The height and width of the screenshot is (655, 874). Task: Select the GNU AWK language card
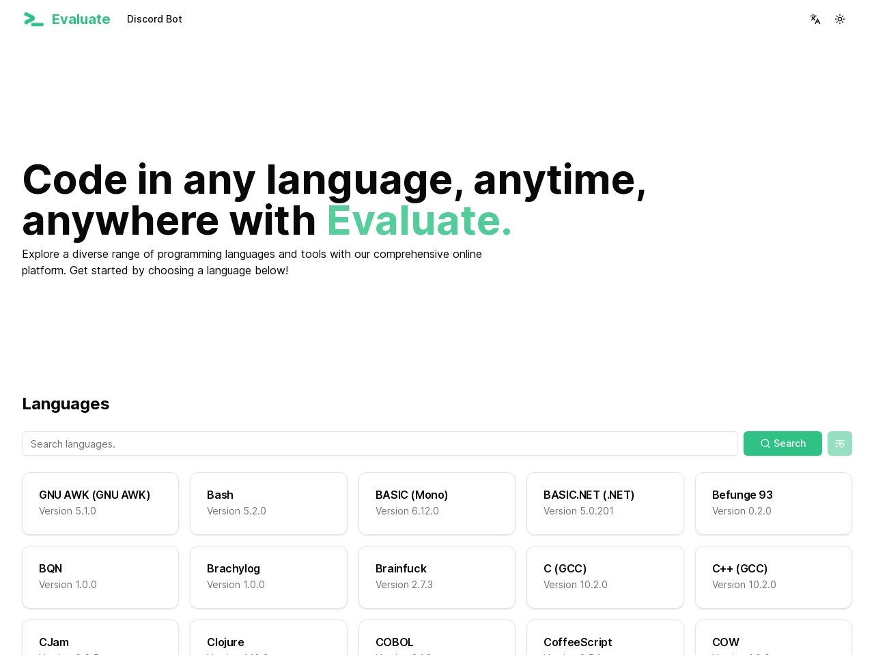pyautogui.click(x=100, y=503)
